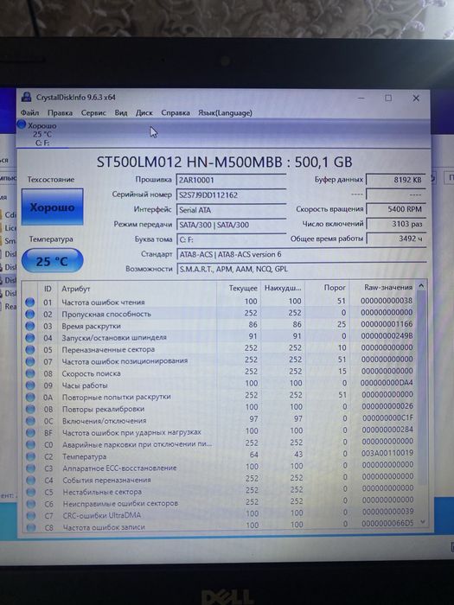
Task: Click status icon for row 05 Переназначенные сектора
Action: 30,350
